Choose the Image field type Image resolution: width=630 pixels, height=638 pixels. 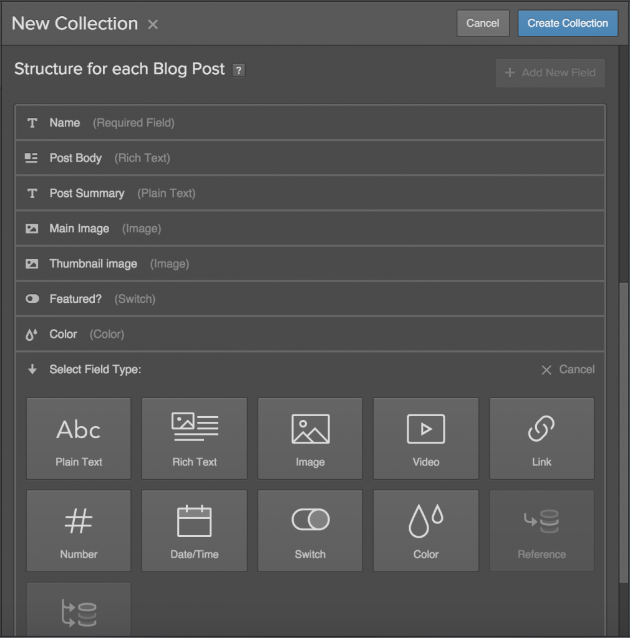[x=309, y=438]
